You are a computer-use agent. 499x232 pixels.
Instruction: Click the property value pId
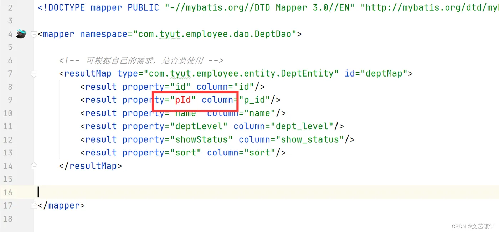click(183, 100)
